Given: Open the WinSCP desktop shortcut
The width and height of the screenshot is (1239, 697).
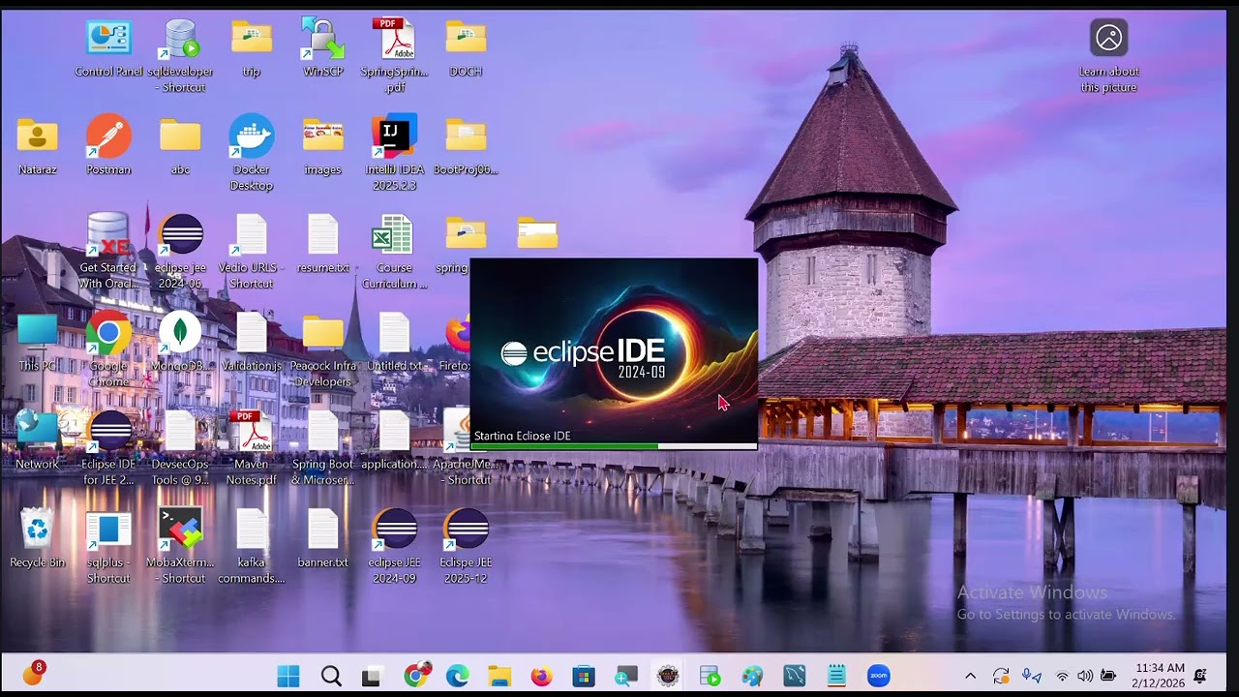Looking at the screenshot, I should [x=323, y=47].
